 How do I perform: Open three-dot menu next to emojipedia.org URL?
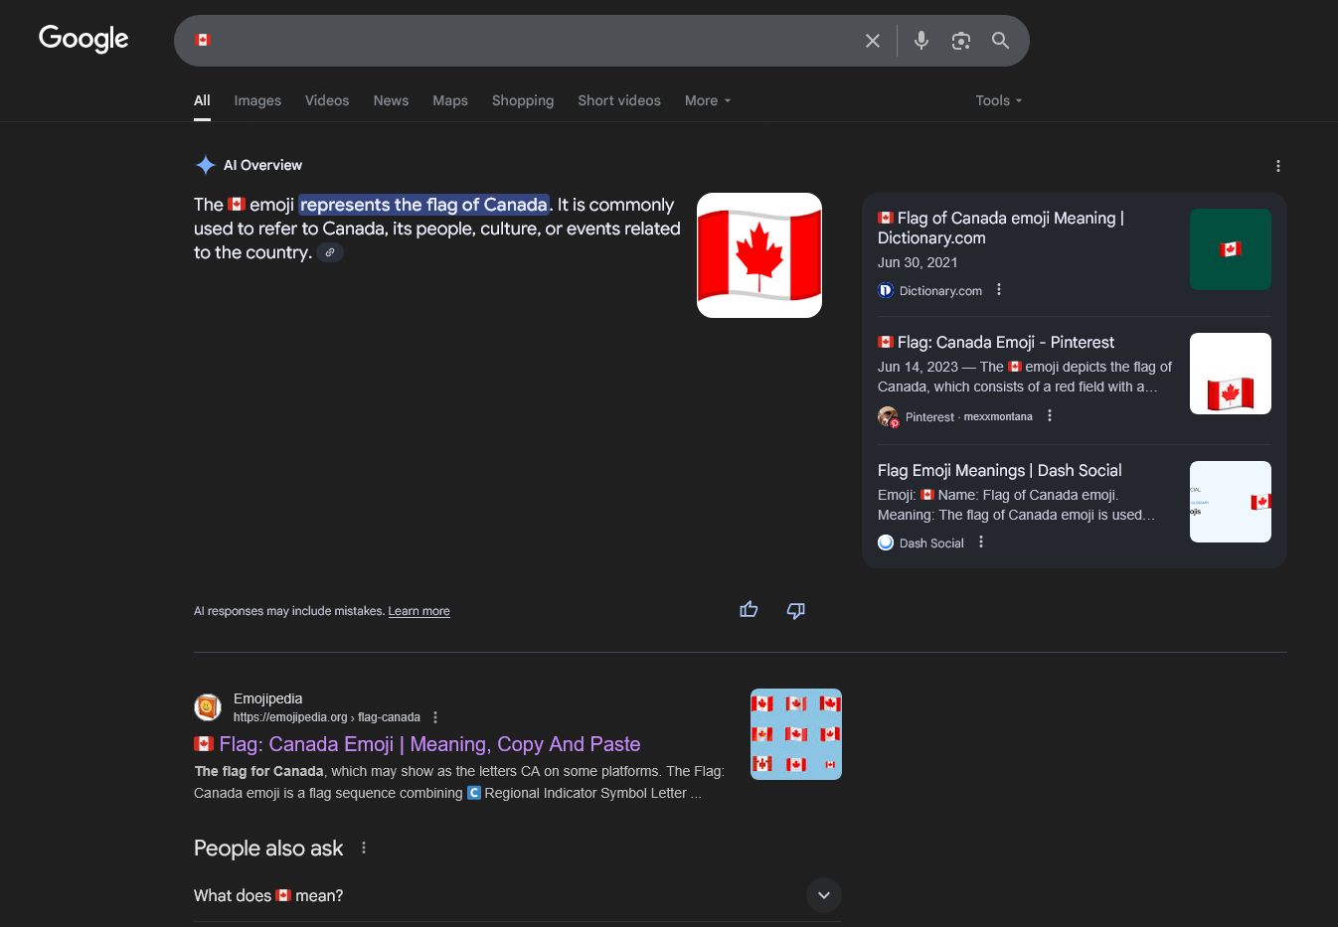(x=435, y=717)
